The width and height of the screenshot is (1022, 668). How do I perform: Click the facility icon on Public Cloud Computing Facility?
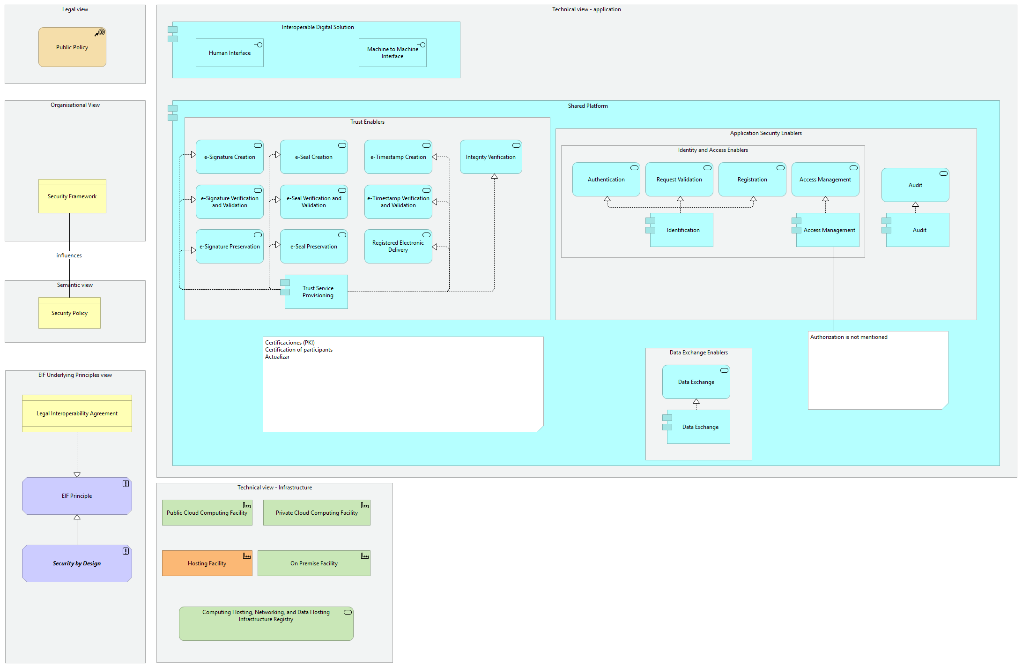[x=247, y=505]
